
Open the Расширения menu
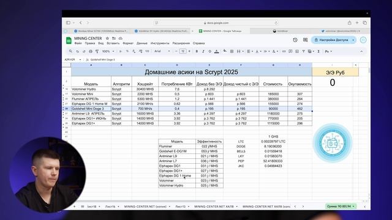(x=181, y=43)
